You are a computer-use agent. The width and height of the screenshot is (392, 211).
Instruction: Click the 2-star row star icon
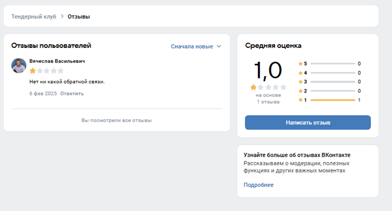coord(300,91)
